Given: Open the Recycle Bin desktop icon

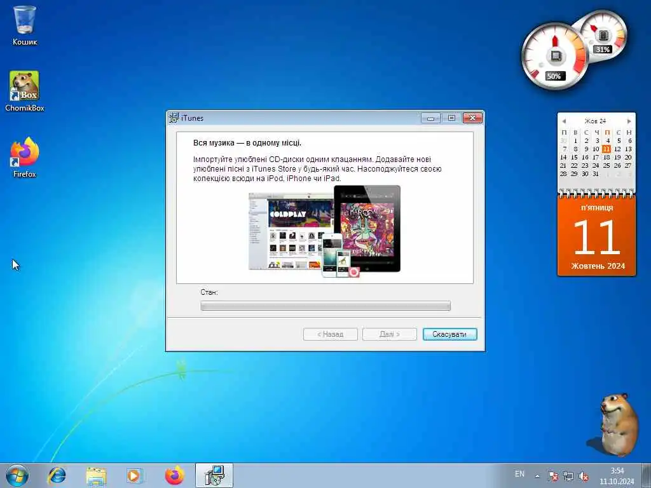Looking at the screenshot, I should [x=25, y=25].
